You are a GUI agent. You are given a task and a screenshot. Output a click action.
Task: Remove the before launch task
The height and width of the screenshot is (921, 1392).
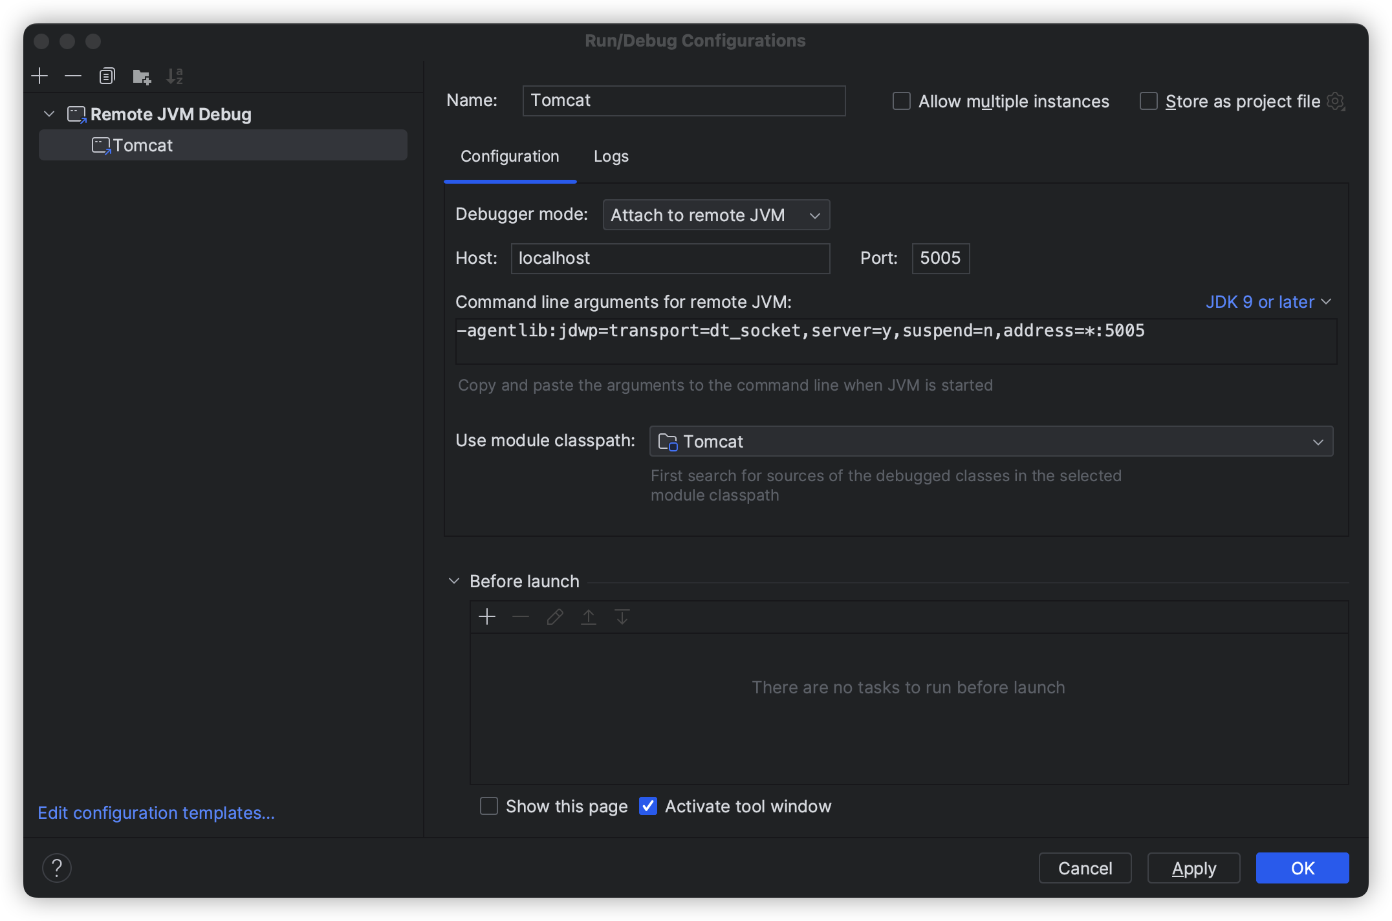(521, 617)
